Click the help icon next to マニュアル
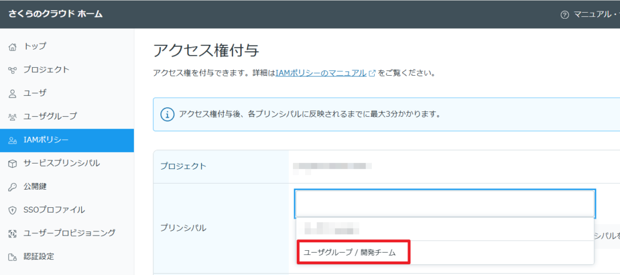This screenshot has height=275, width=620. (564, 14)
